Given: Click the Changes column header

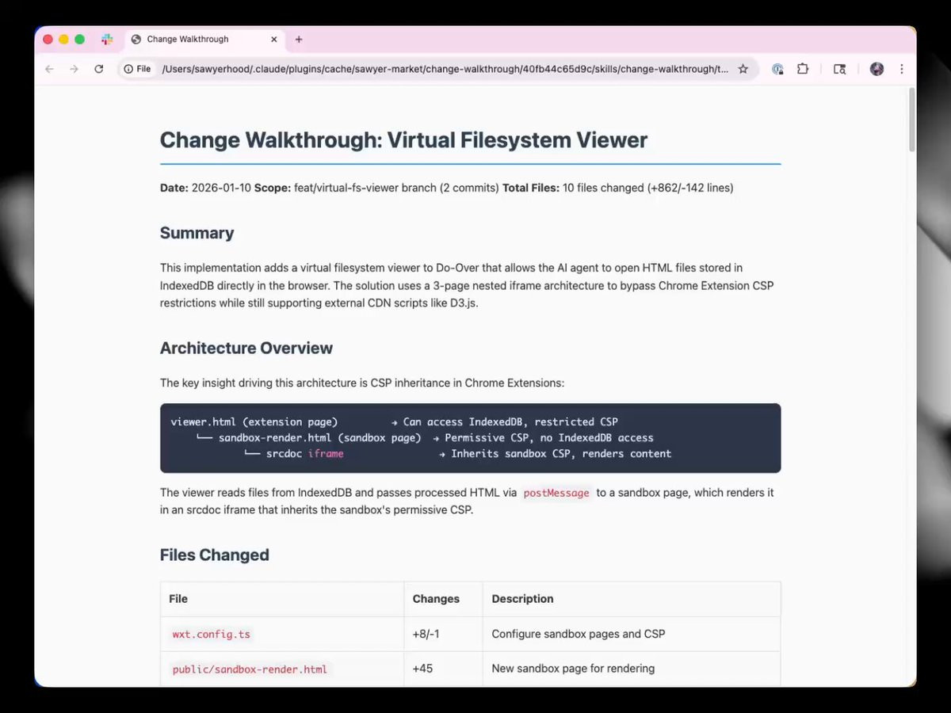Looking at the screenshot, I should tap(443, 599).
